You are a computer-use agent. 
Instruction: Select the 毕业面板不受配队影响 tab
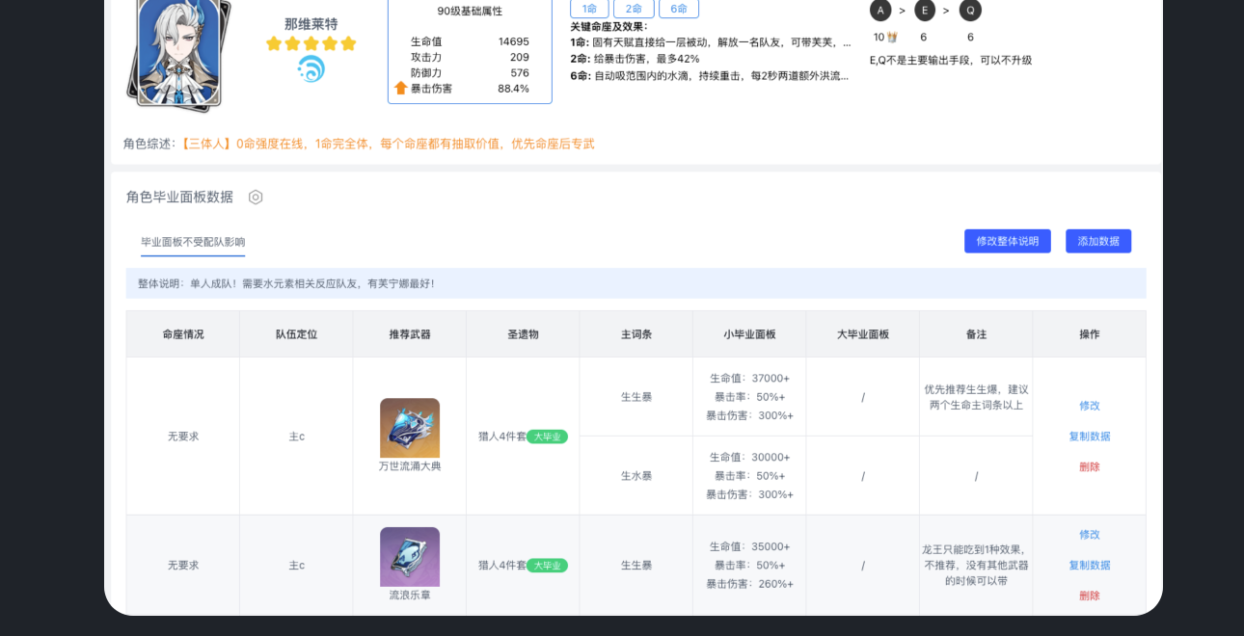pos(193,242)
